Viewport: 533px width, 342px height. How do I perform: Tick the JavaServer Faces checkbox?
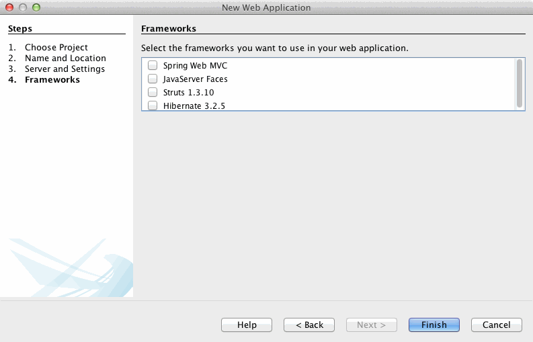click(153, 79)
